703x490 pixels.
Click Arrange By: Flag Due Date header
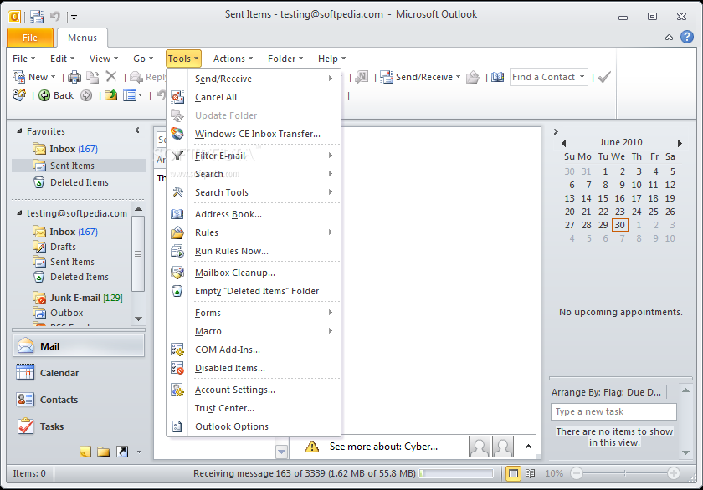click(x=607, y=392)
